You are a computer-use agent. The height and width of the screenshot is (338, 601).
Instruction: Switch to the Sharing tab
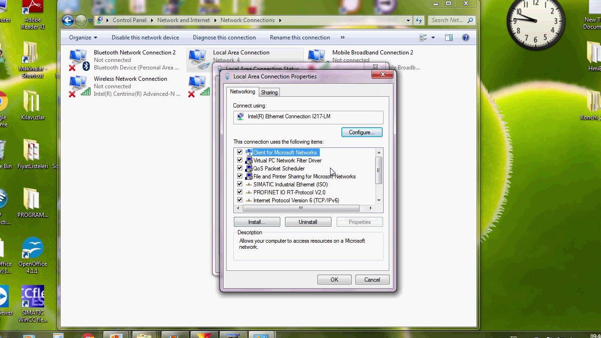[x=270, y=92]
